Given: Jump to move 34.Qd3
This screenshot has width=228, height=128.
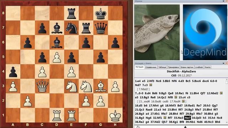Looking at the screenshot, I should coord(196,118).
